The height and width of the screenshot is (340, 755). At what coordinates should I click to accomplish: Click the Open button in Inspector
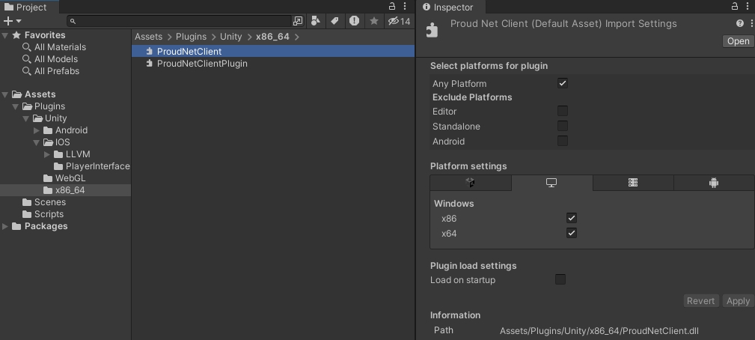click(738, 41)
